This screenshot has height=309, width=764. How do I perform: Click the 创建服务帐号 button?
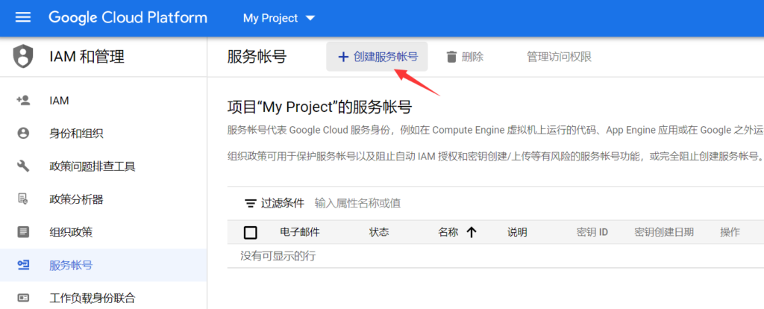(377, 57)
